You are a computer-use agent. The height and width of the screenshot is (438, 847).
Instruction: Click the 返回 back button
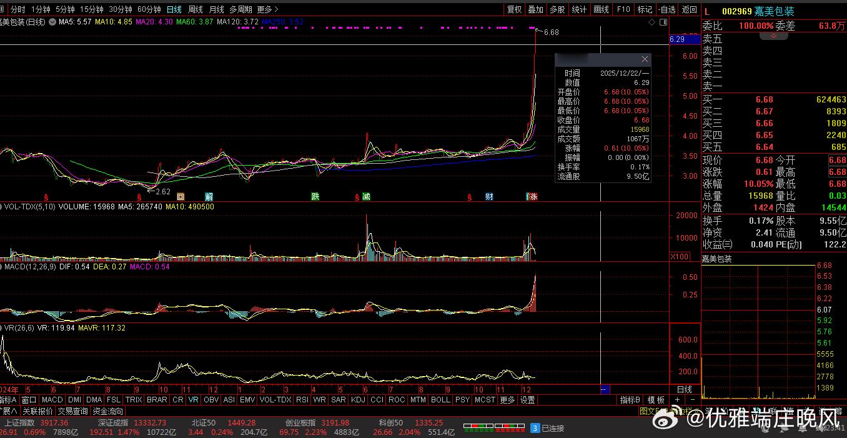click(x=689, y=9)
